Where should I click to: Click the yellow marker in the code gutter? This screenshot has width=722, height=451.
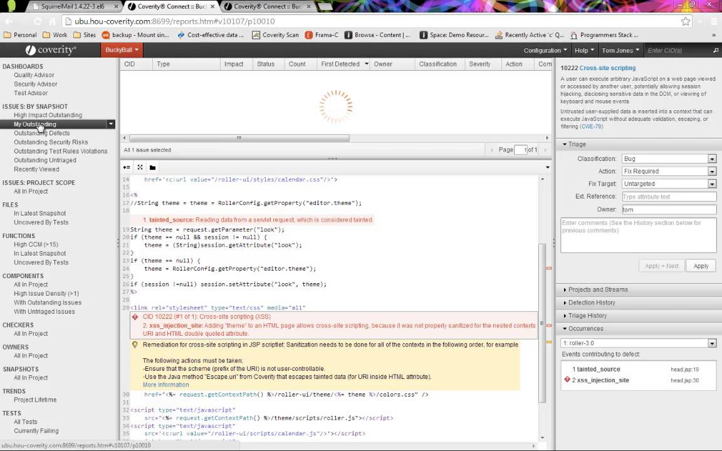549,342
